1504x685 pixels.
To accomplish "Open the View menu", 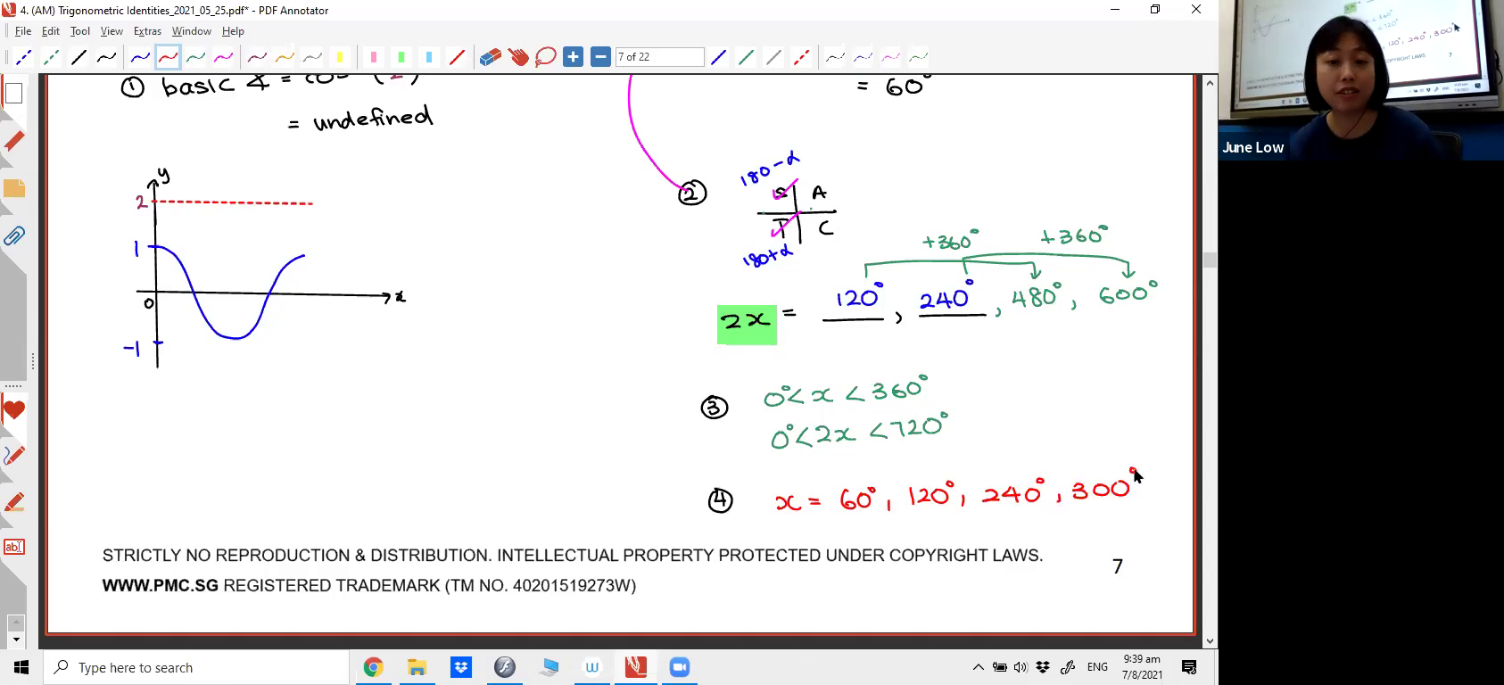I will tap(112, 31).
